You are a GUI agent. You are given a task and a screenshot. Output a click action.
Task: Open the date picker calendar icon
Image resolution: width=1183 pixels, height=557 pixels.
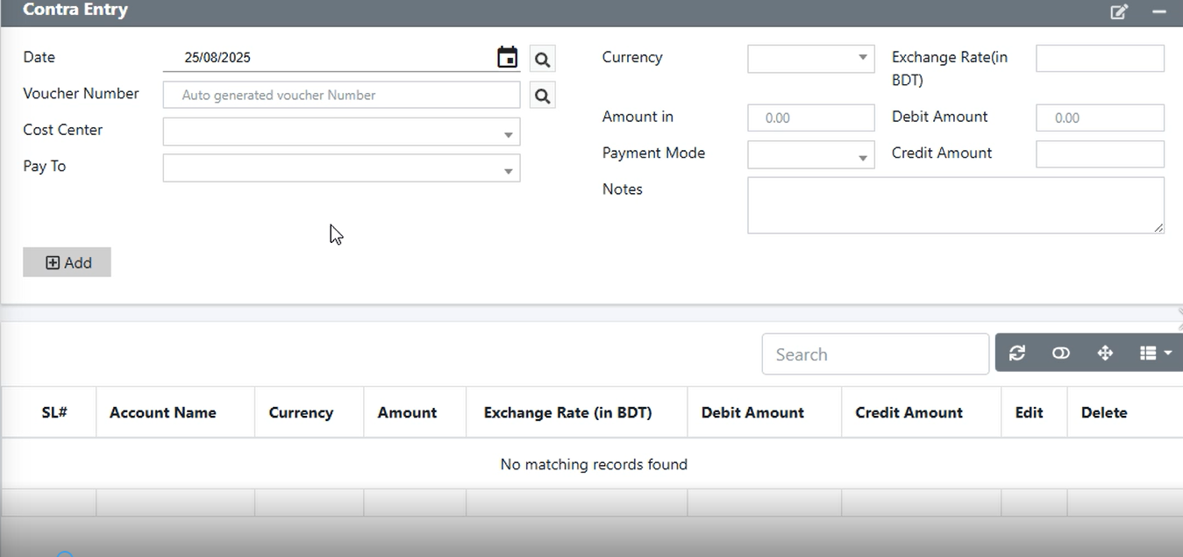(507, 58)
